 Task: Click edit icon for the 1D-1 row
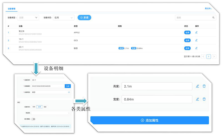point(196,40)
